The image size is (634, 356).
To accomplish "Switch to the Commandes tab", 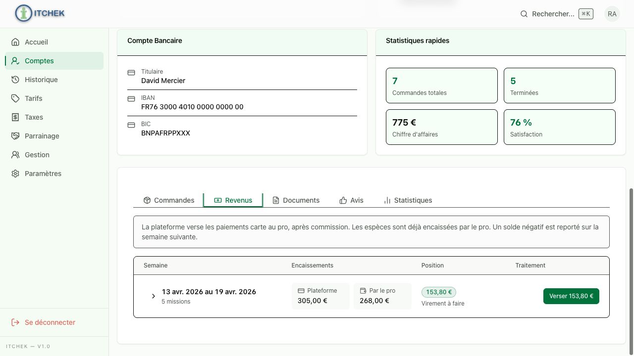I will coord(168,200).
